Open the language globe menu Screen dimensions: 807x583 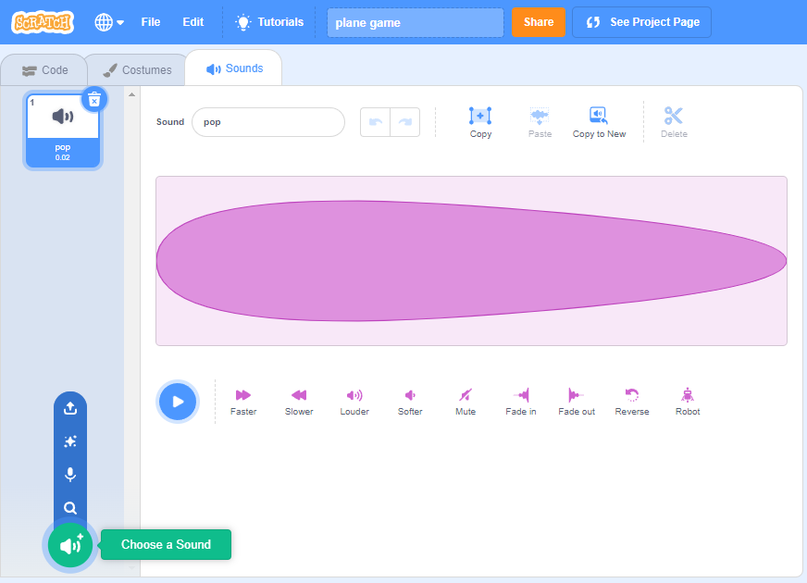[x=109, y=22]
